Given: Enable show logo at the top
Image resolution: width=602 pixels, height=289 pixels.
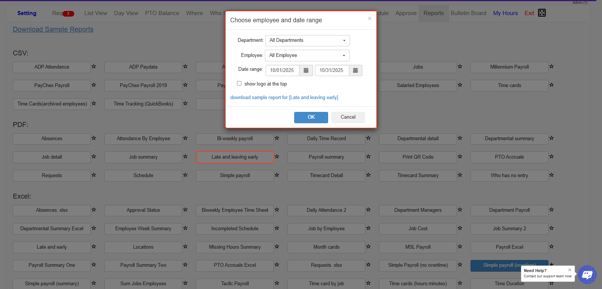Looking at the screenshot, I should [x=239, y=83].
